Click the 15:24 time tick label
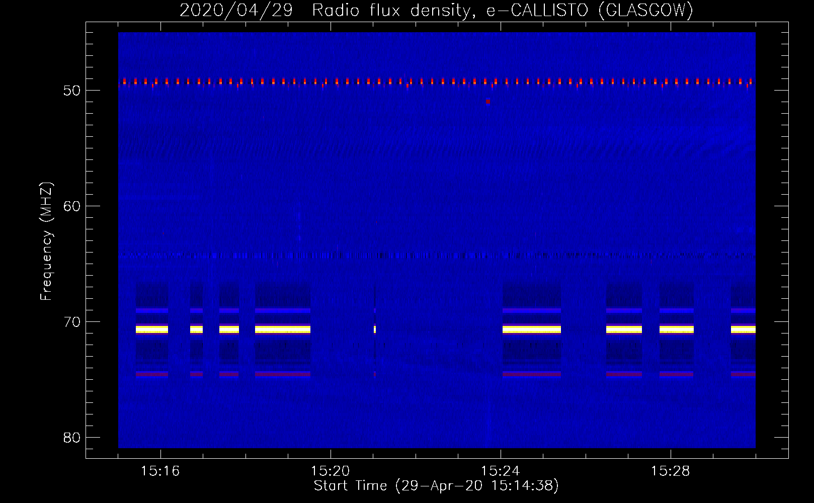The height and width of the screenshot is (503, 814). (500, 471)
